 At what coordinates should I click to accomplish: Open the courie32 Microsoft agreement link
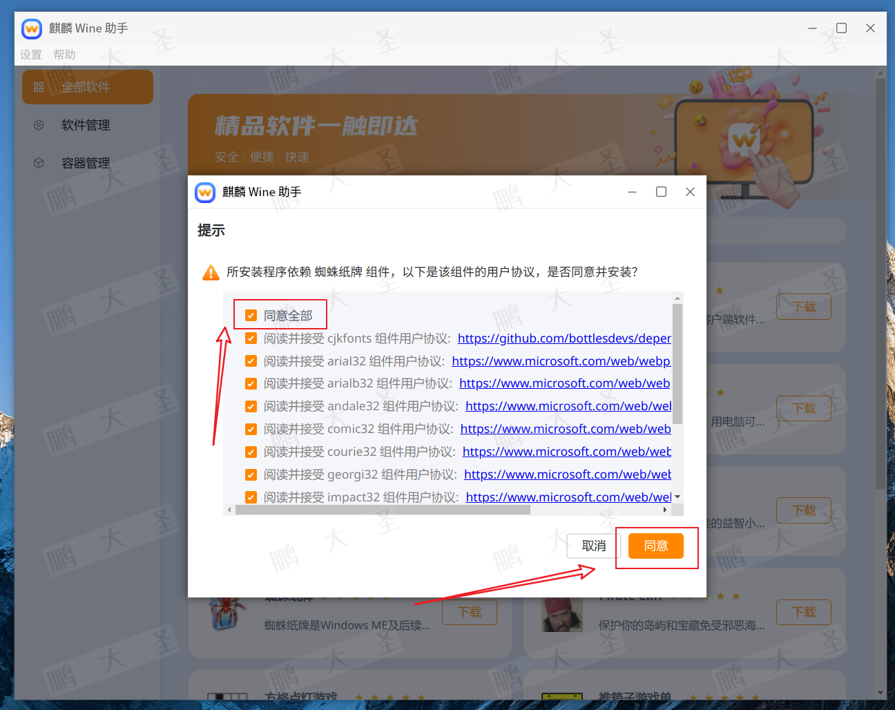pyautogui.click(x=567, y=452)
